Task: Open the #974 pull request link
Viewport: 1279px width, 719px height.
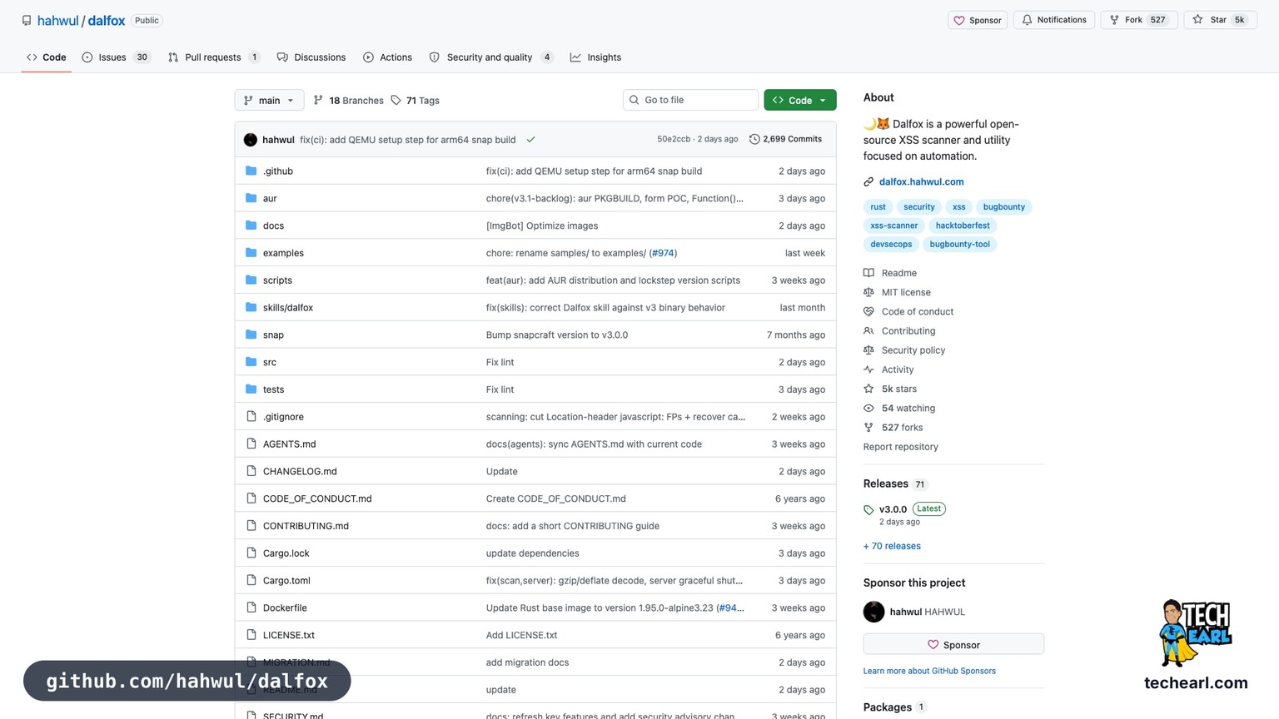Action: 663,253
